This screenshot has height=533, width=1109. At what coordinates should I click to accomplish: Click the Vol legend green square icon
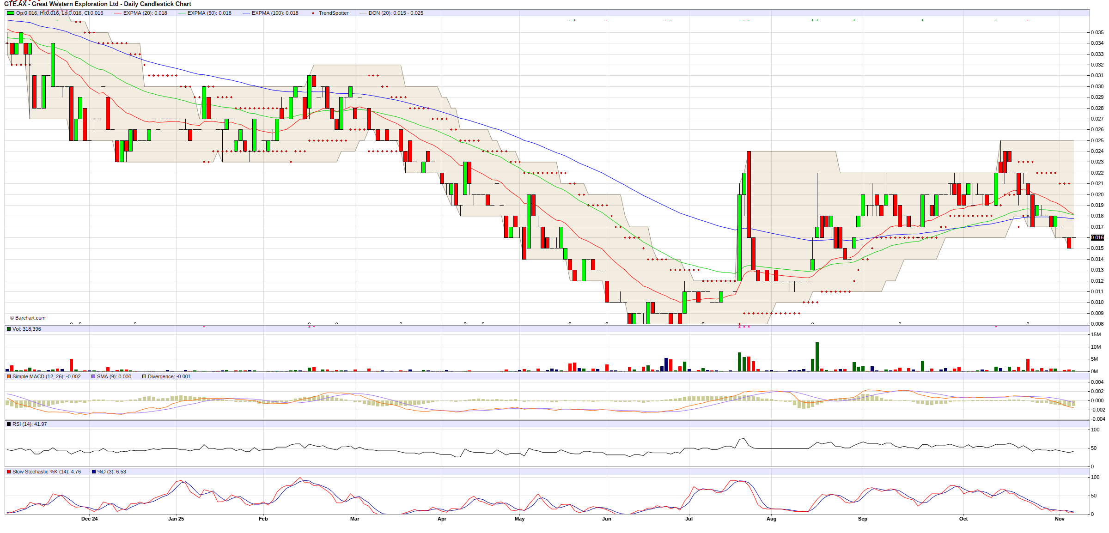[x=9, y=329]
